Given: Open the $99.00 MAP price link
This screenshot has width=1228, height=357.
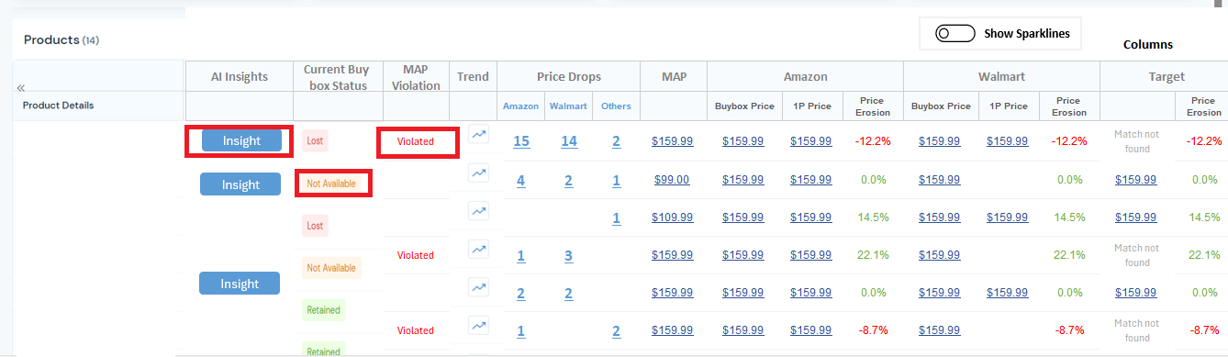Looking at the screenshot, I should [672, 180].
